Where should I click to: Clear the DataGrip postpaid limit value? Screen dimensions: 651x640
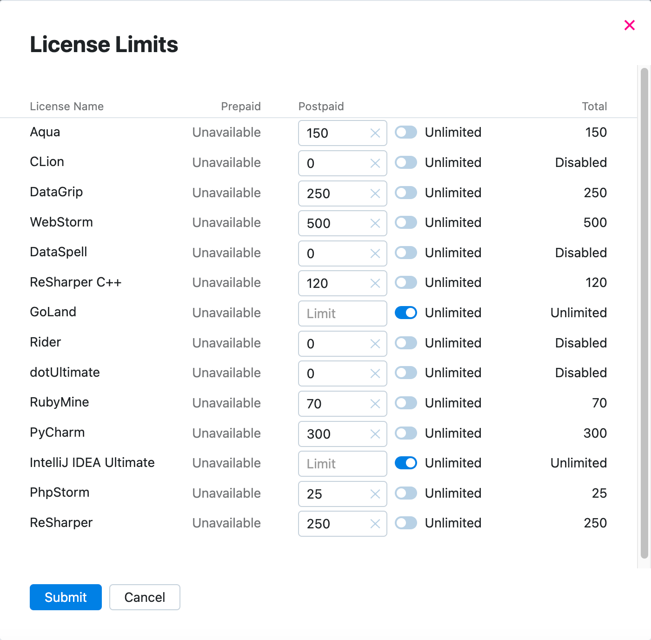pos(375,193)
